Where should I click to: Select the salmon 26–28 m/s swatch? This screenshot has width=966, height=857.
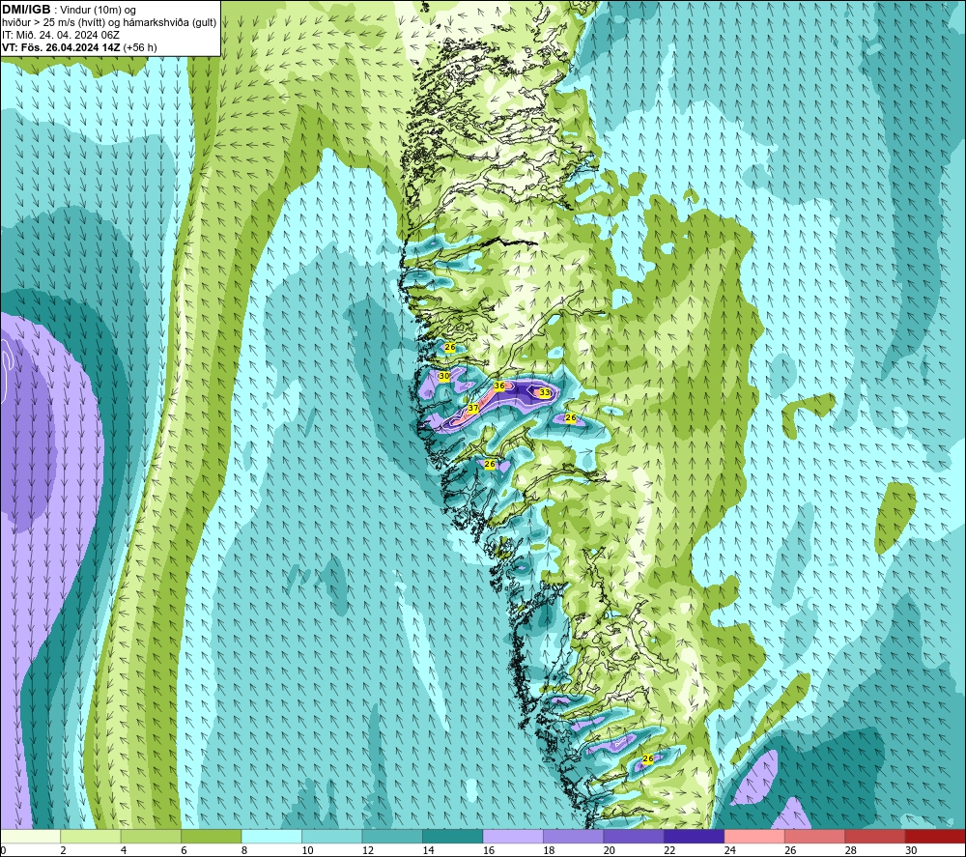click(815, 837)
